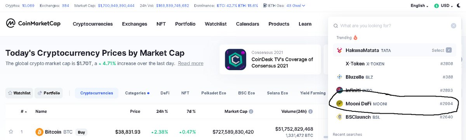Toggle the Watchlist filter button

tap(19, 93)
